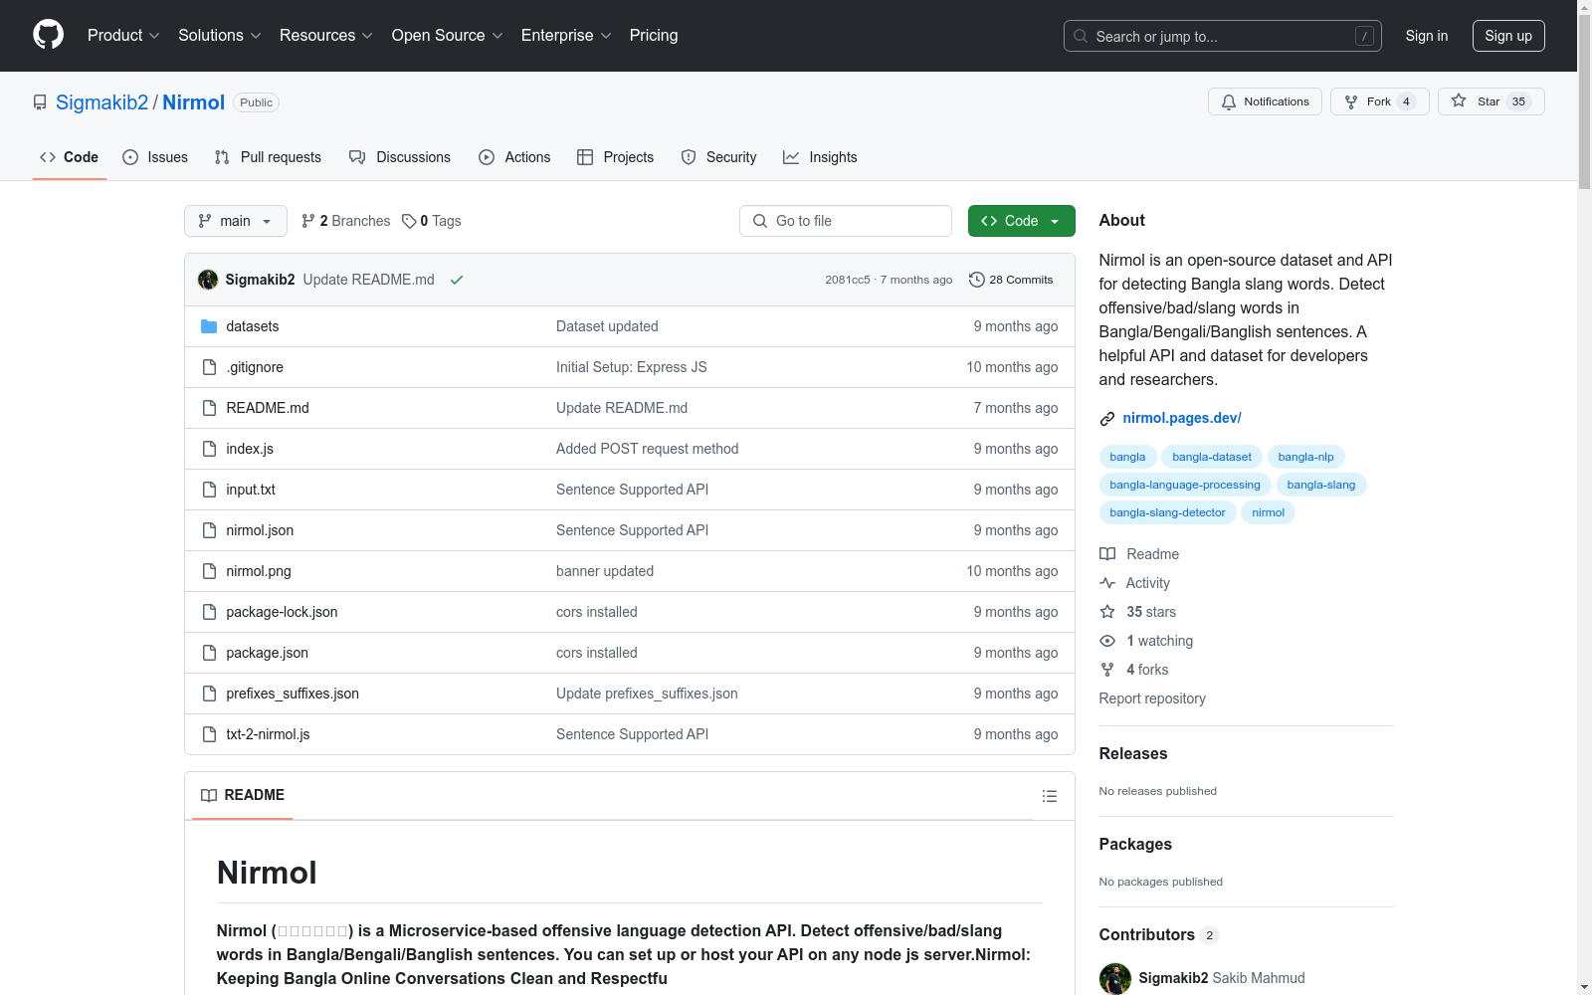Click the Contributors heading link
The height and width of the screenshot is (995, 1592).
tap(1158, 934)
